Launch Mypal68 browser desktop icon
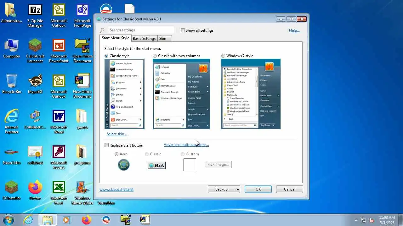This screenshot has width=403, height=226. click(x=35, y=84)
